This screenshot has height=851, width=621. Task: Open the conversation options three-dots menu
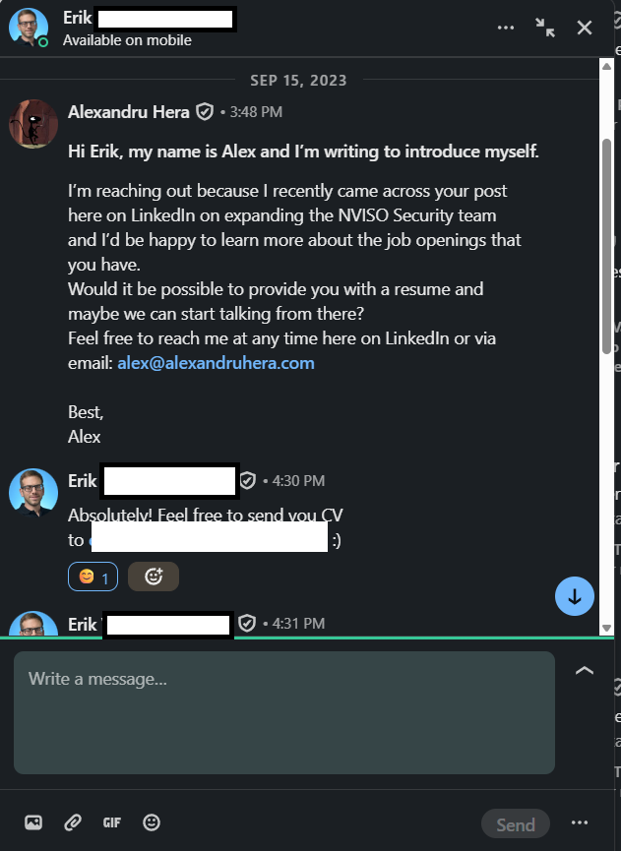(506, 28)
